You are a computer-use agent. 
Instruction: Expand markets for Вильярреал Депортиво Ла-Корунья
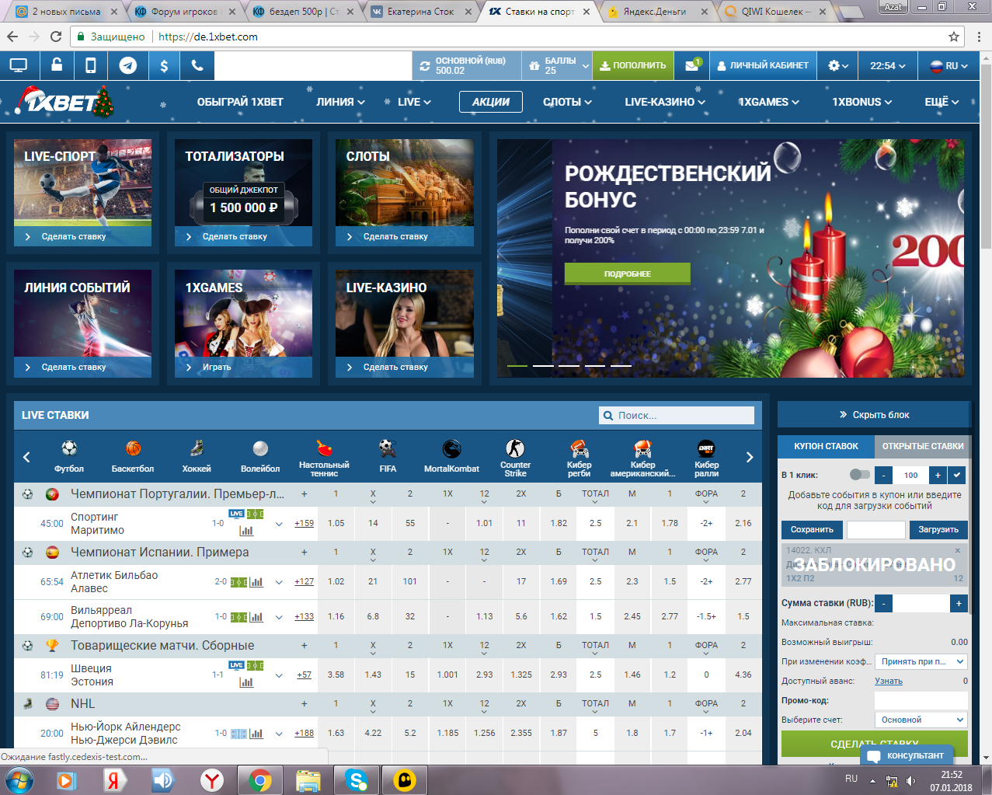[279, 617]
